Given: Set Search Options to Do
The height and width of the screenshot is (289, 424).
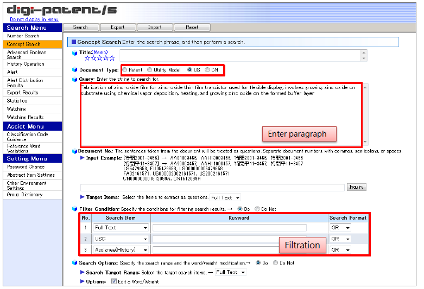Looking at the screenshot, I should tap(258, 263).
